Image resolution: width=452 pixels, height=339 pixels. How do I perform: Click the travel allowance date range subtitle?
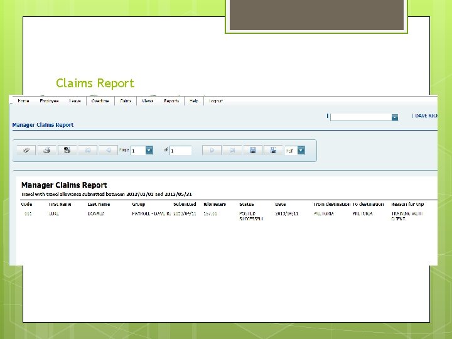coord(106,194)
